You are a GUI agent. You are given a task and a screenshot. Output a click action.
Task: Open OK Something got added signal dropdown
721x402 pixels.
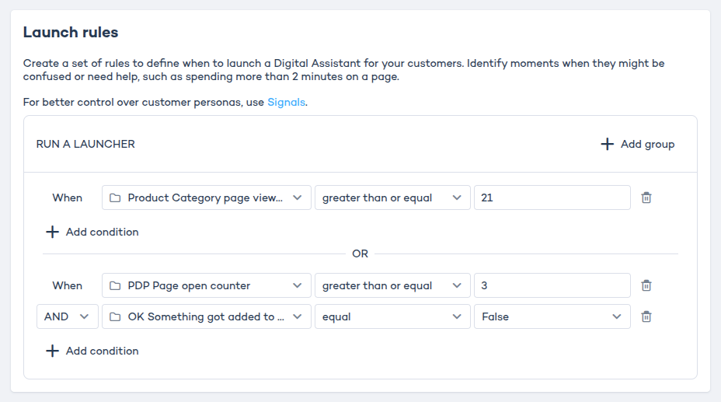(x=206, y=316)
